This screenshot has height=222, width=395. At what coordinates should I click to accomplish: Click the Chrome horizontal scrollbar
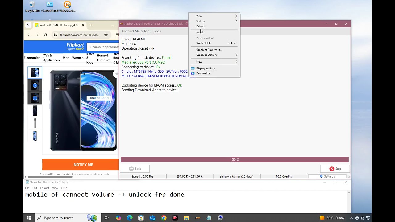tap(50, 177)
